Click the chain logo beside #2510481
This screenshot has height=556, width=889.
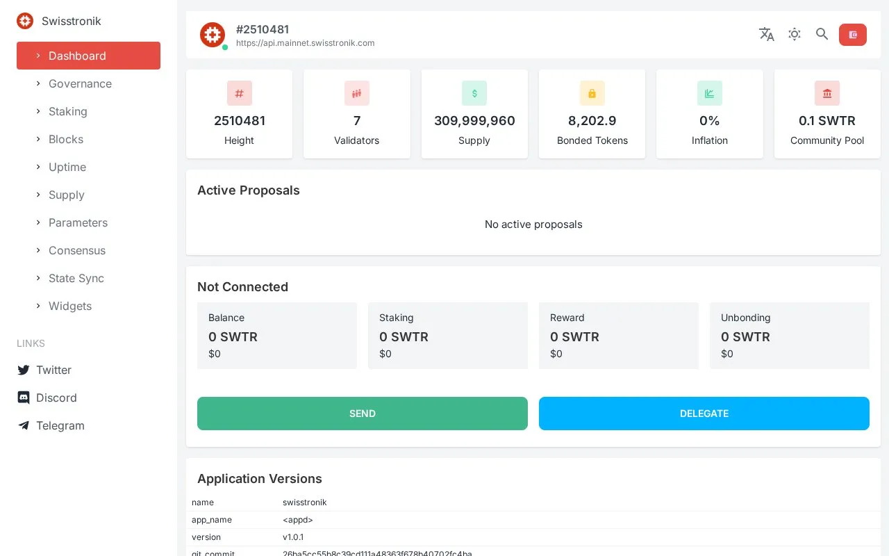[213, 35]
